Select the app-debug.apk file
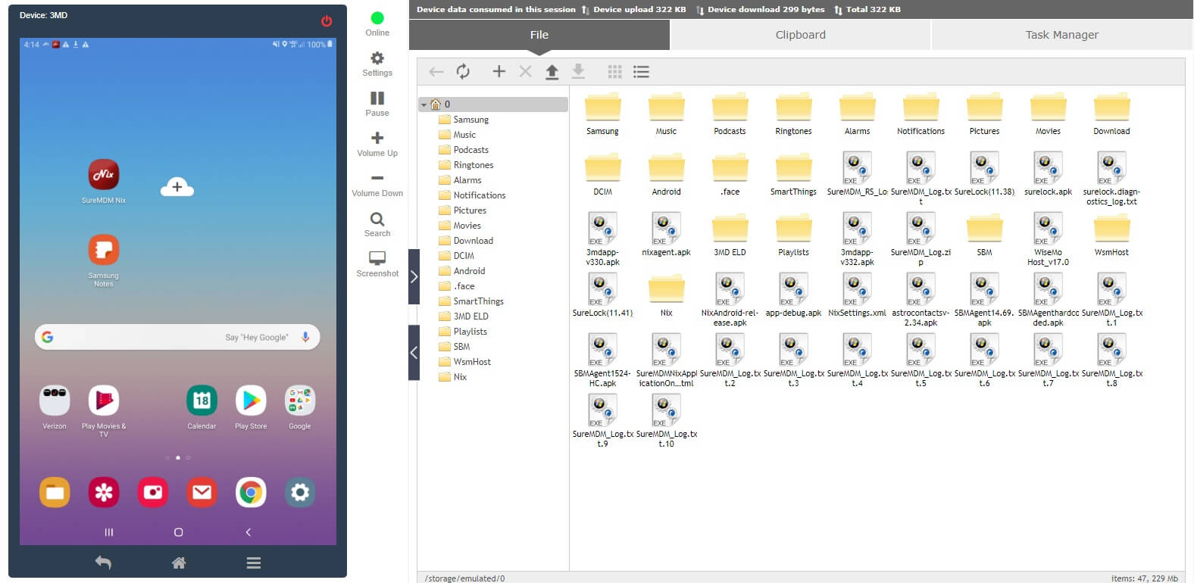The width and height of the screenshot is (1194, 583). [x=794, y=296]
